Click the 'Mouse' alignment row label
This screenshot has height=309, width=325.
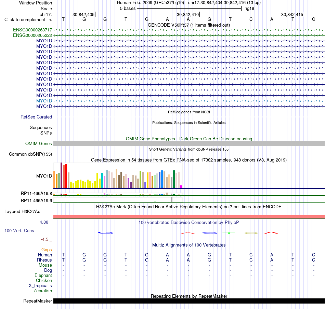click(x=45, y=265)
